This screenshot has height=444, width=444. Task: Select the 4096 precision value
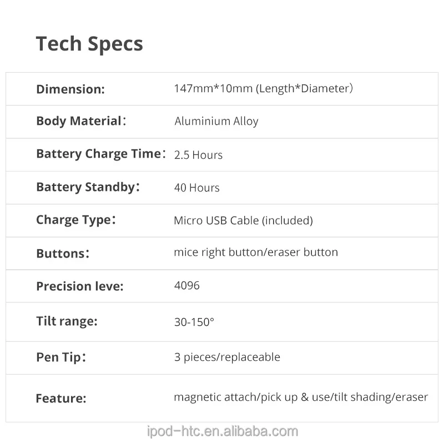click(187, 286)
